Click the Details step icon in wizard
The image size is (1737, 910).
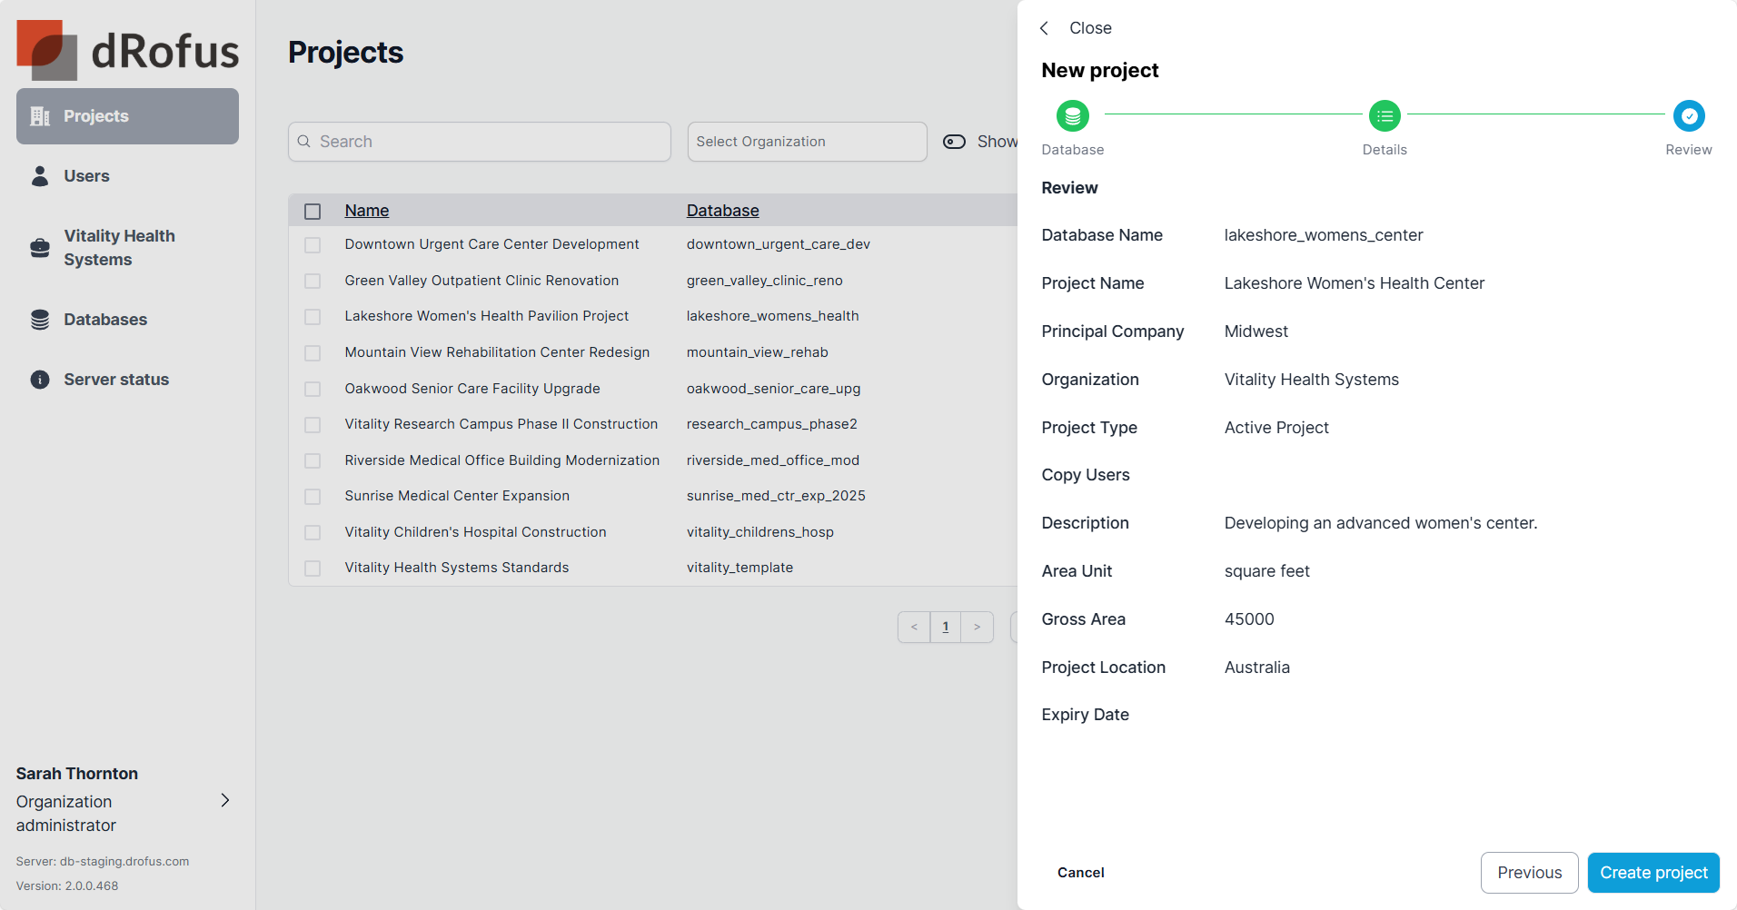coord(1384,116)
